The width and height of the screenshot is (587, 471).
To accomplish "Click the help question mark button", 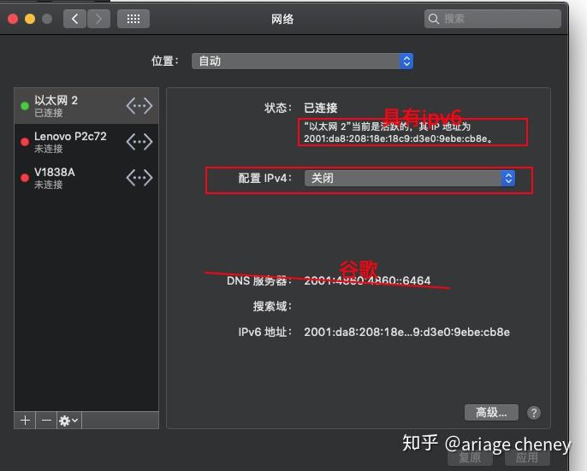I will pos(534,413).
